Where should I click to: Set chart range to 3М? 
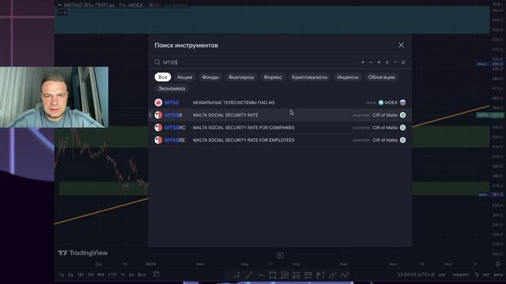[90, 275]
